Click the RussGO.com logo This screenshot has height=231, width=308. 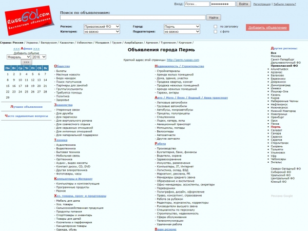[29, 21]
